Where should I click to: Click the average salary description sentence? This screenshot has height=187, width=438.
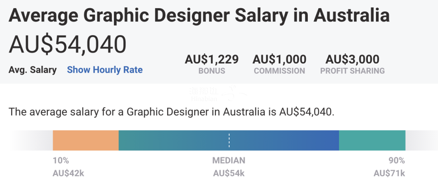coord(172,112)
